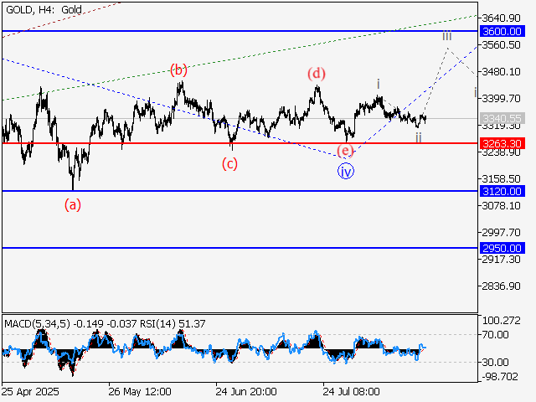The height and width of the screenshot is (402, 536).
Task: Click the wave ii label below price
Action: coord(419,136)
